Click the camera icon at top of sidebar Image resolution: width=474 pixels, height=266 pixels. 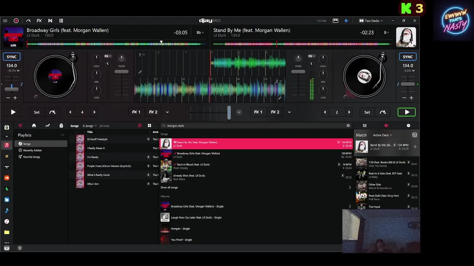[x=7, y=127]
